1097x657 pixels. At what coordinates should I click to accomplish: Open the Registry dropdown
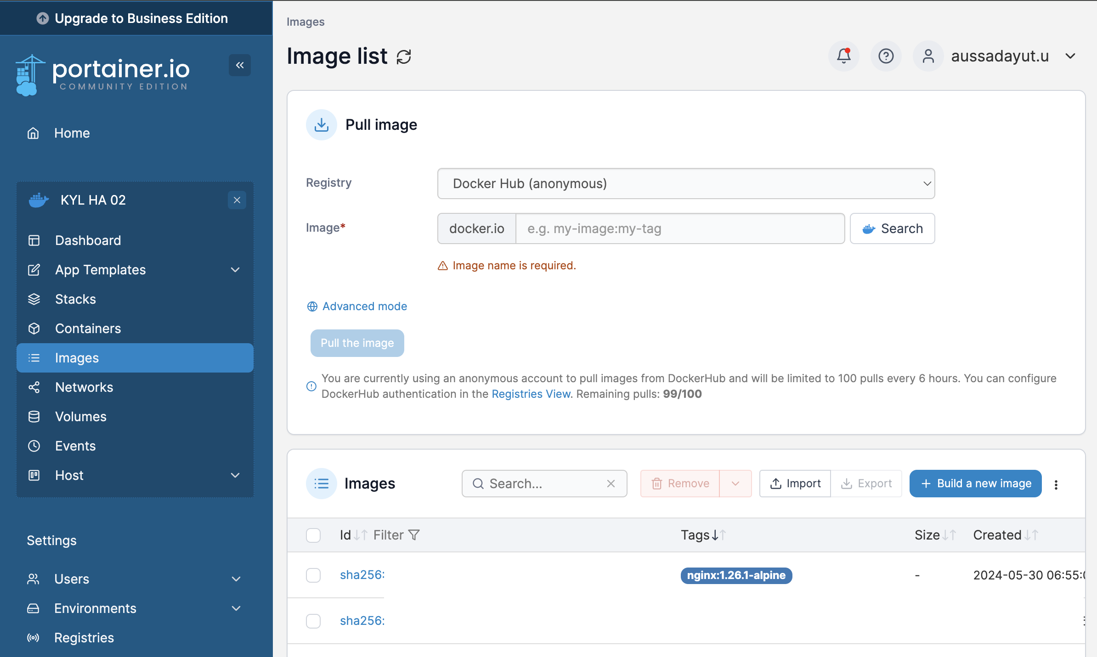click(686, 184)
